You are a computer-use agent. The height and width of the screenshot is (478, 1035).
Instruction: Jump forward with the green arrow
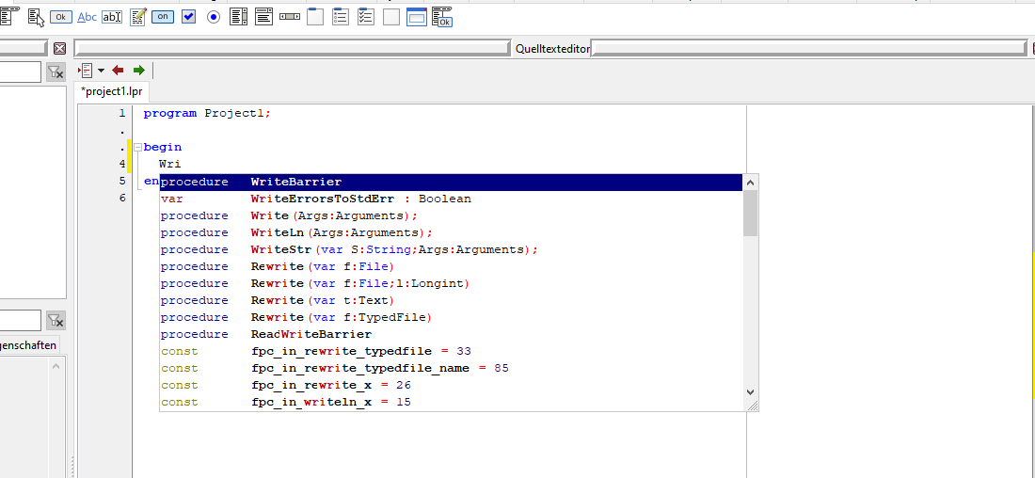[138, 70]
